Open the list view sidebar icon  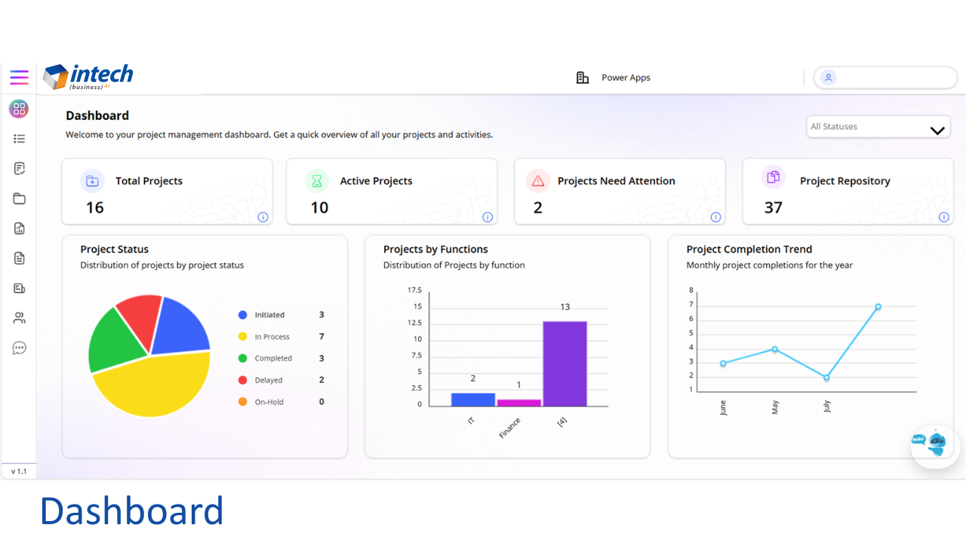(x=20, y=139)
